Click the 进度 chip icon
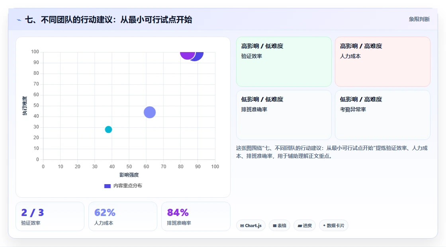Screen dimensions: 446x247 (x=300, y=226)
